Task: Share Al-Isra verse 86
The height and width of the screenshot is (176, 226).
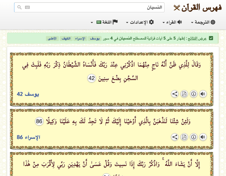Action: (x=175, y=137)
